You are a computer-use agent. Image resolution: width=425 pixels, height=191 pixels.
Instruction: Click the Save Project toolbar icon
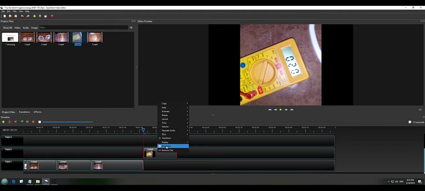pyautogui.click(x=16, y=16)
